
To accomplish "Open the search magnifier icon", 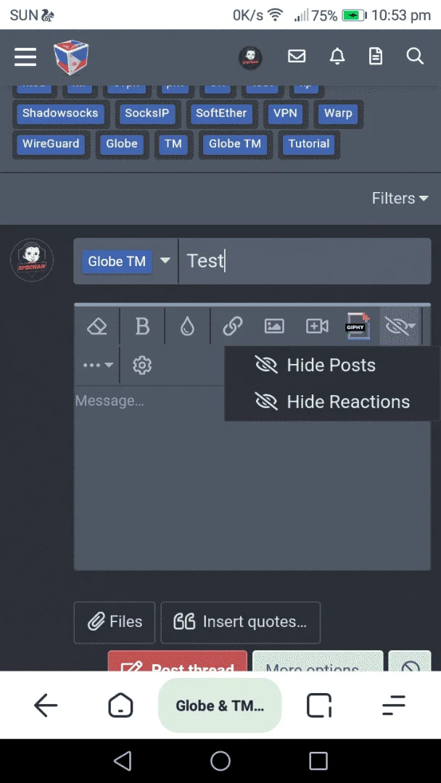I will coord(415,57).
